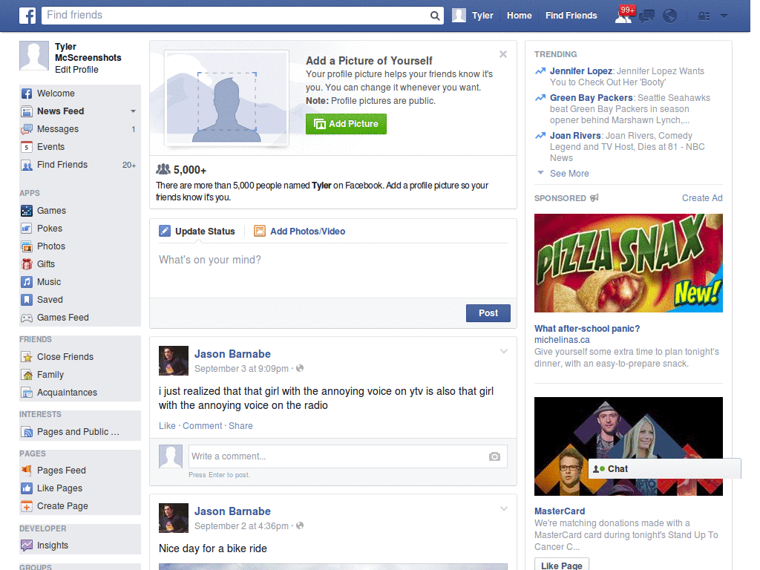The height and width of the screenshot is (570, 760).
Task: Open the notifications globe icon
Action: tap(670, 16)
